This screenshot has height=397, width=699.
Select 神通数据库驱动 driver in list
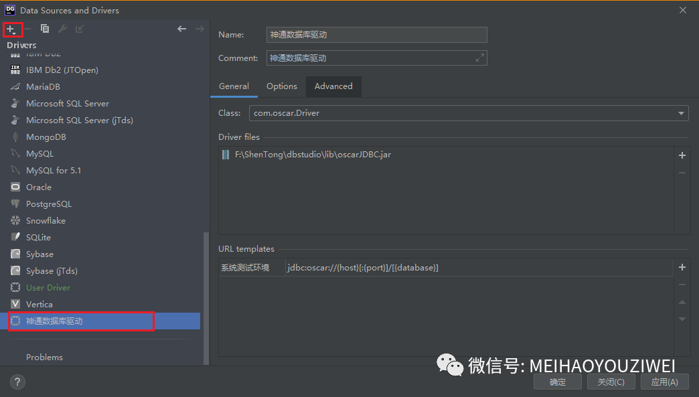(100, 321)
